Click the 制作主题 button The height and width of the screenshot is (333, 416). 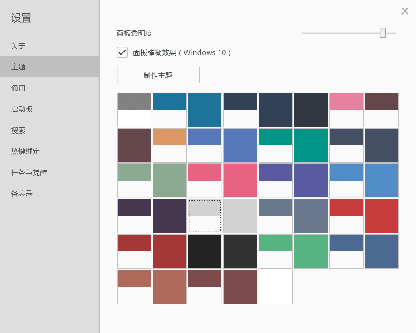(x=158, y=75)
